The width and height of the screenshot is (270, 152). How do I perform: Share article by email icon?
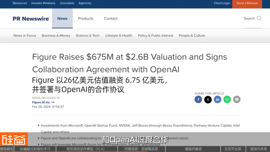[x=237, y=99]
